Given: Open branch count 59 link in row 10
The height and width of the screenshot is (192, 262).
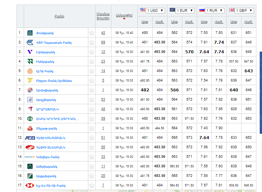Looking at the screenshot, I should tap(103, 118).
